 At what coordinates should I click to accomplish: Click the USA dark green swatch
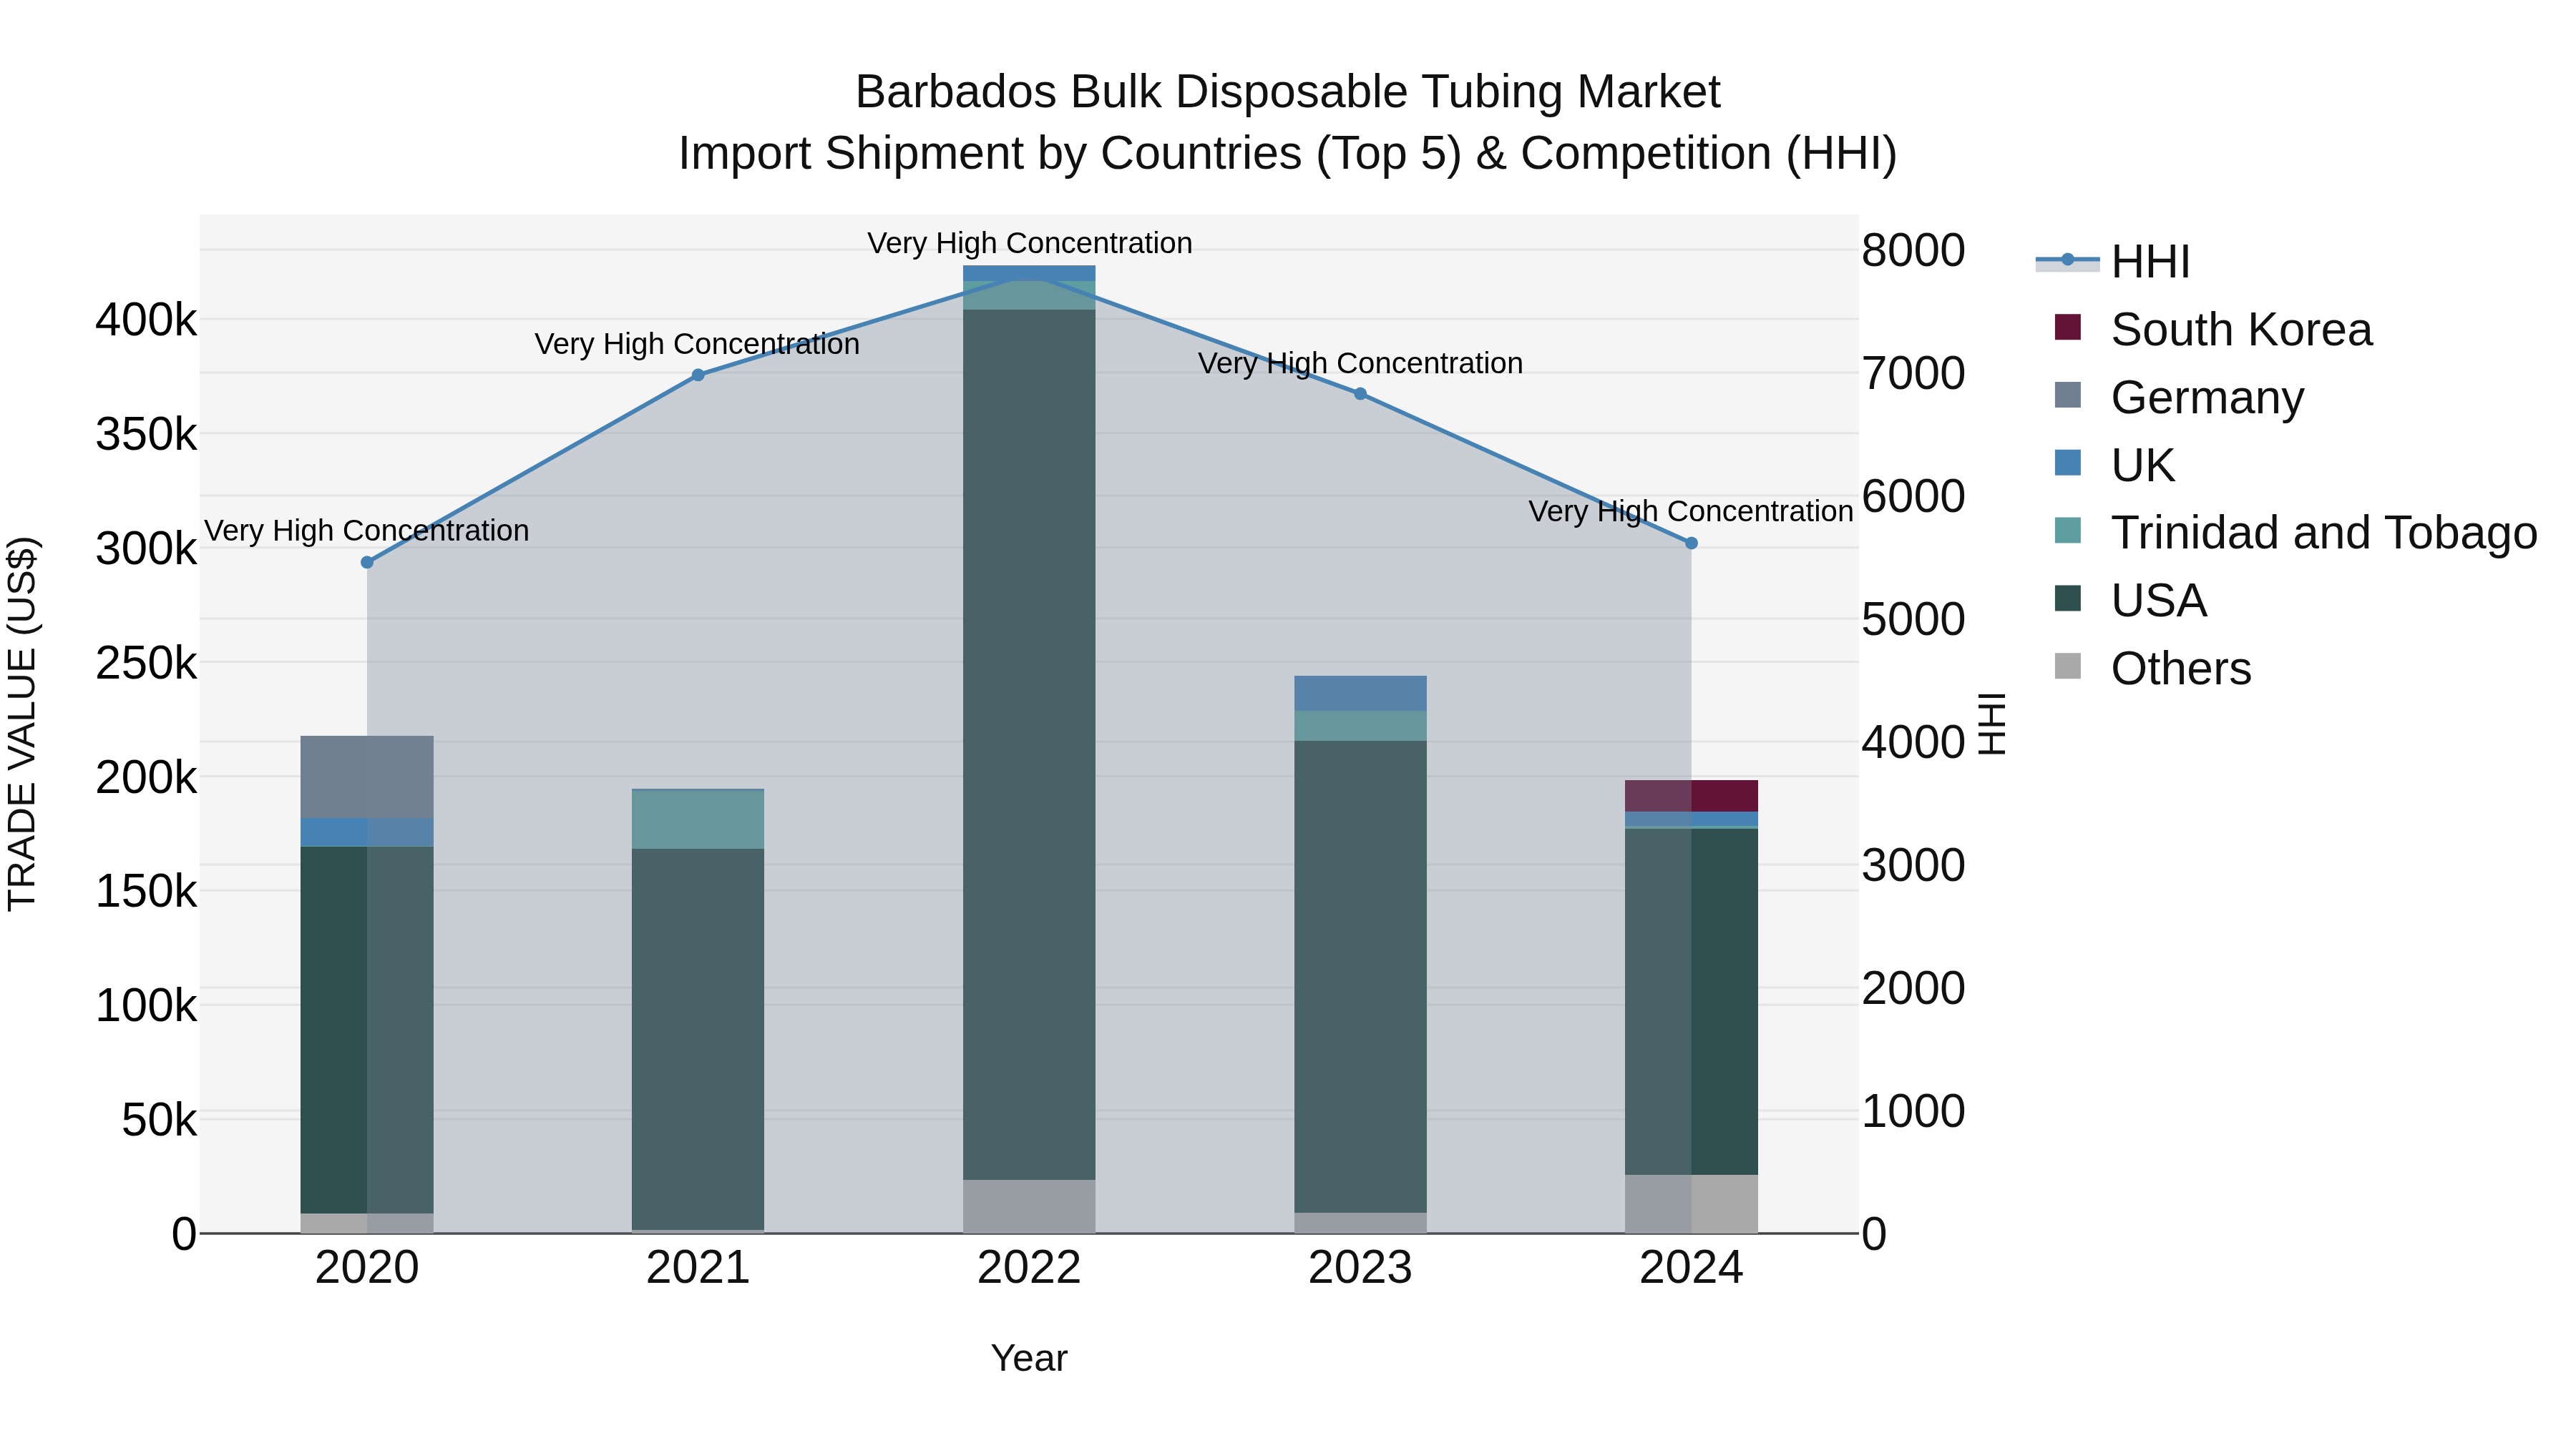[x=2067, y=599]
